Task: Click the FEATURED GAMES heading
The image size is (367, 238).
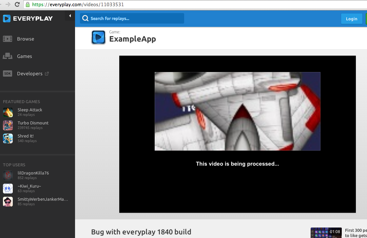Action: coord(21,102)
